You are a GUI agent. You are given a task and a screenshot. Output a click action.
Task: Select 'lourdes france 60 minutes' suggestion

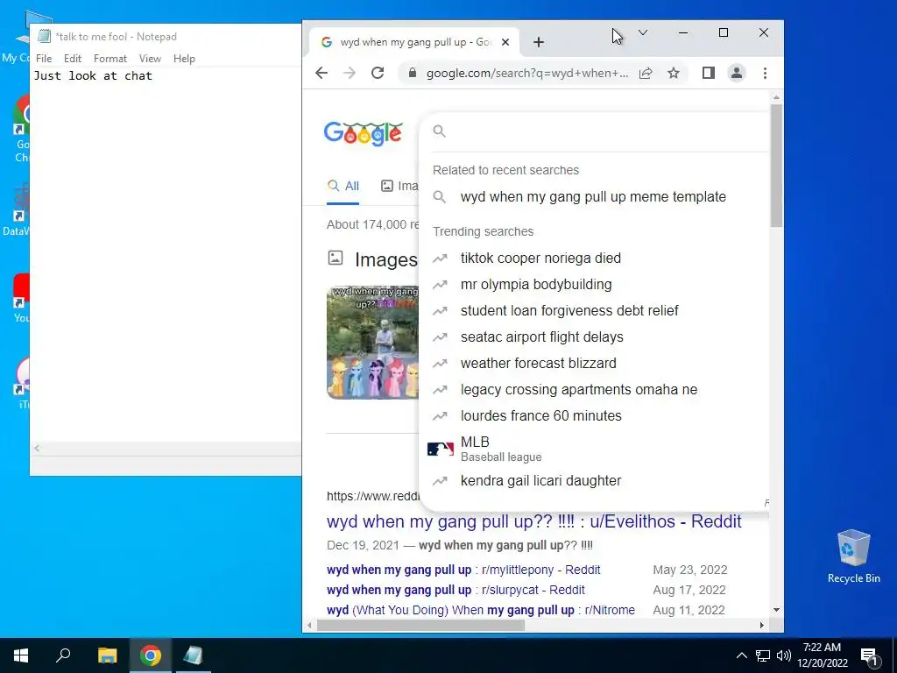(x=595, y=416)
